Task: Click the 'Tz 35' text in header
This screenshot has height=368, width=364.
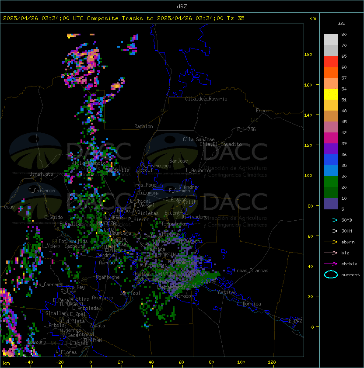Action: click(236, 18)
